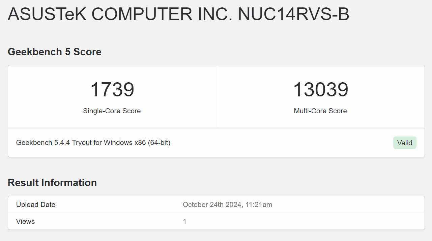432x241 pixels.
Task: Click the October 24th 2024 date text
Action: coord(211,205)
